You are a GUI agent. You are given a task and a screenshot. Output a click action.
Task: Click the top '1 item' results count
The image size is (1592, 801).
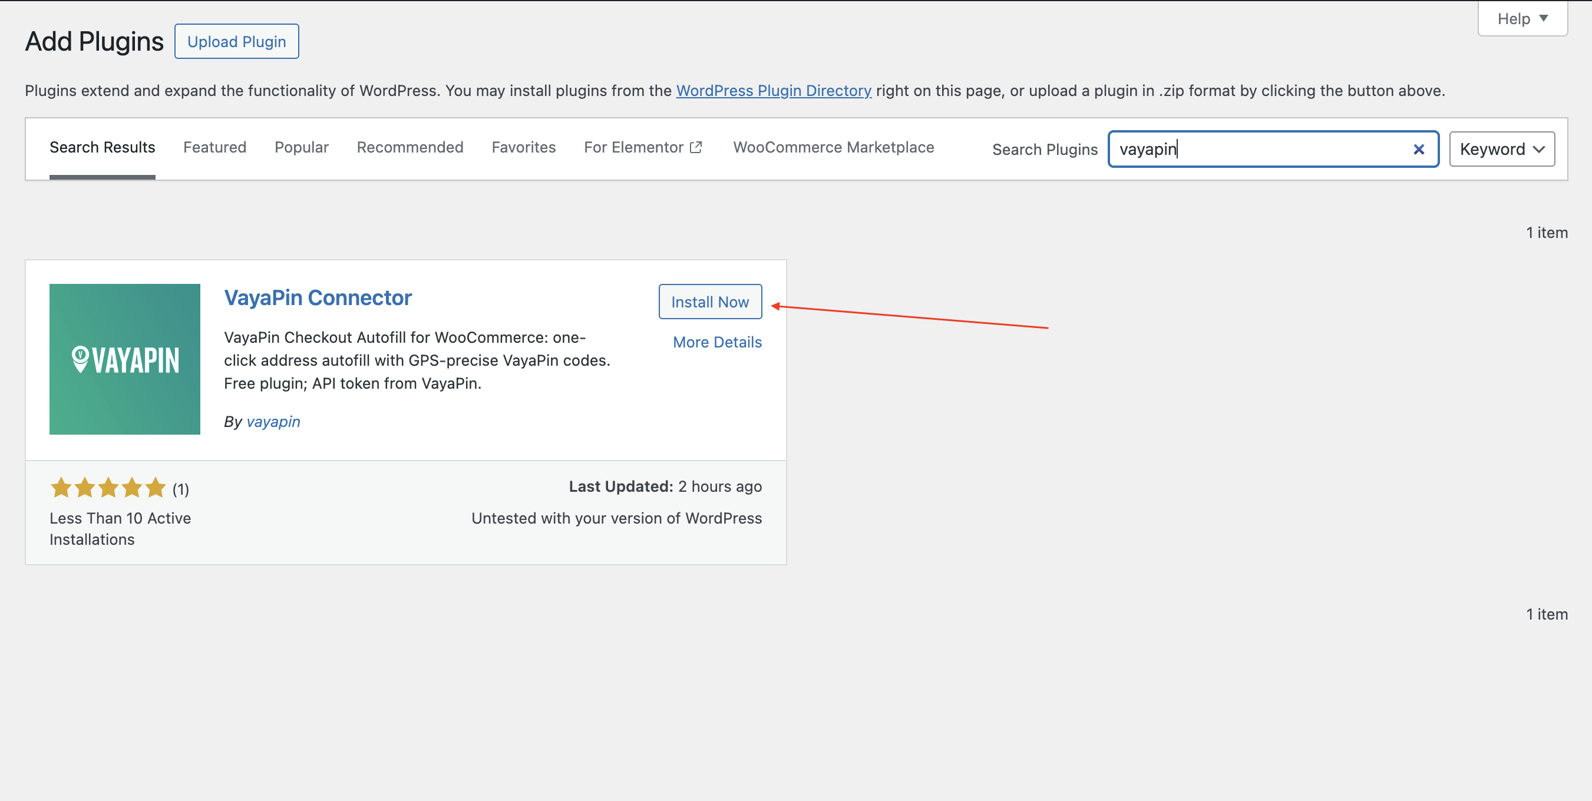1546,233
